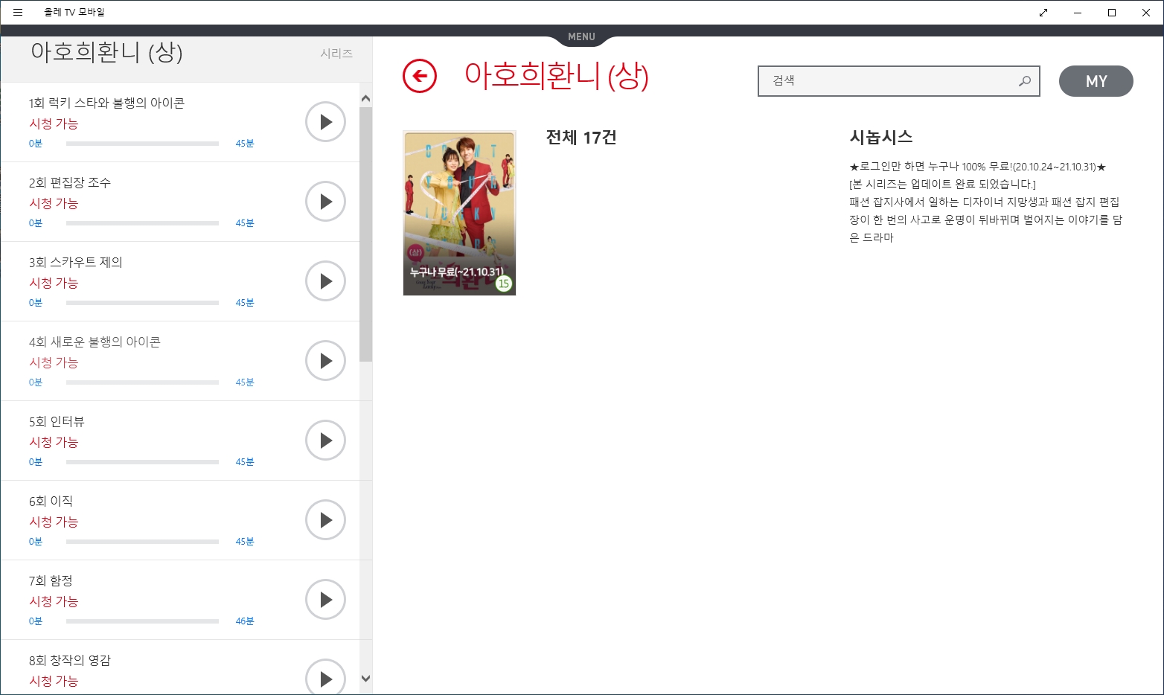Click 시청 가능 under 5회 인터뷰
This screenshot has width=1164, height=695.
point(54,442)
